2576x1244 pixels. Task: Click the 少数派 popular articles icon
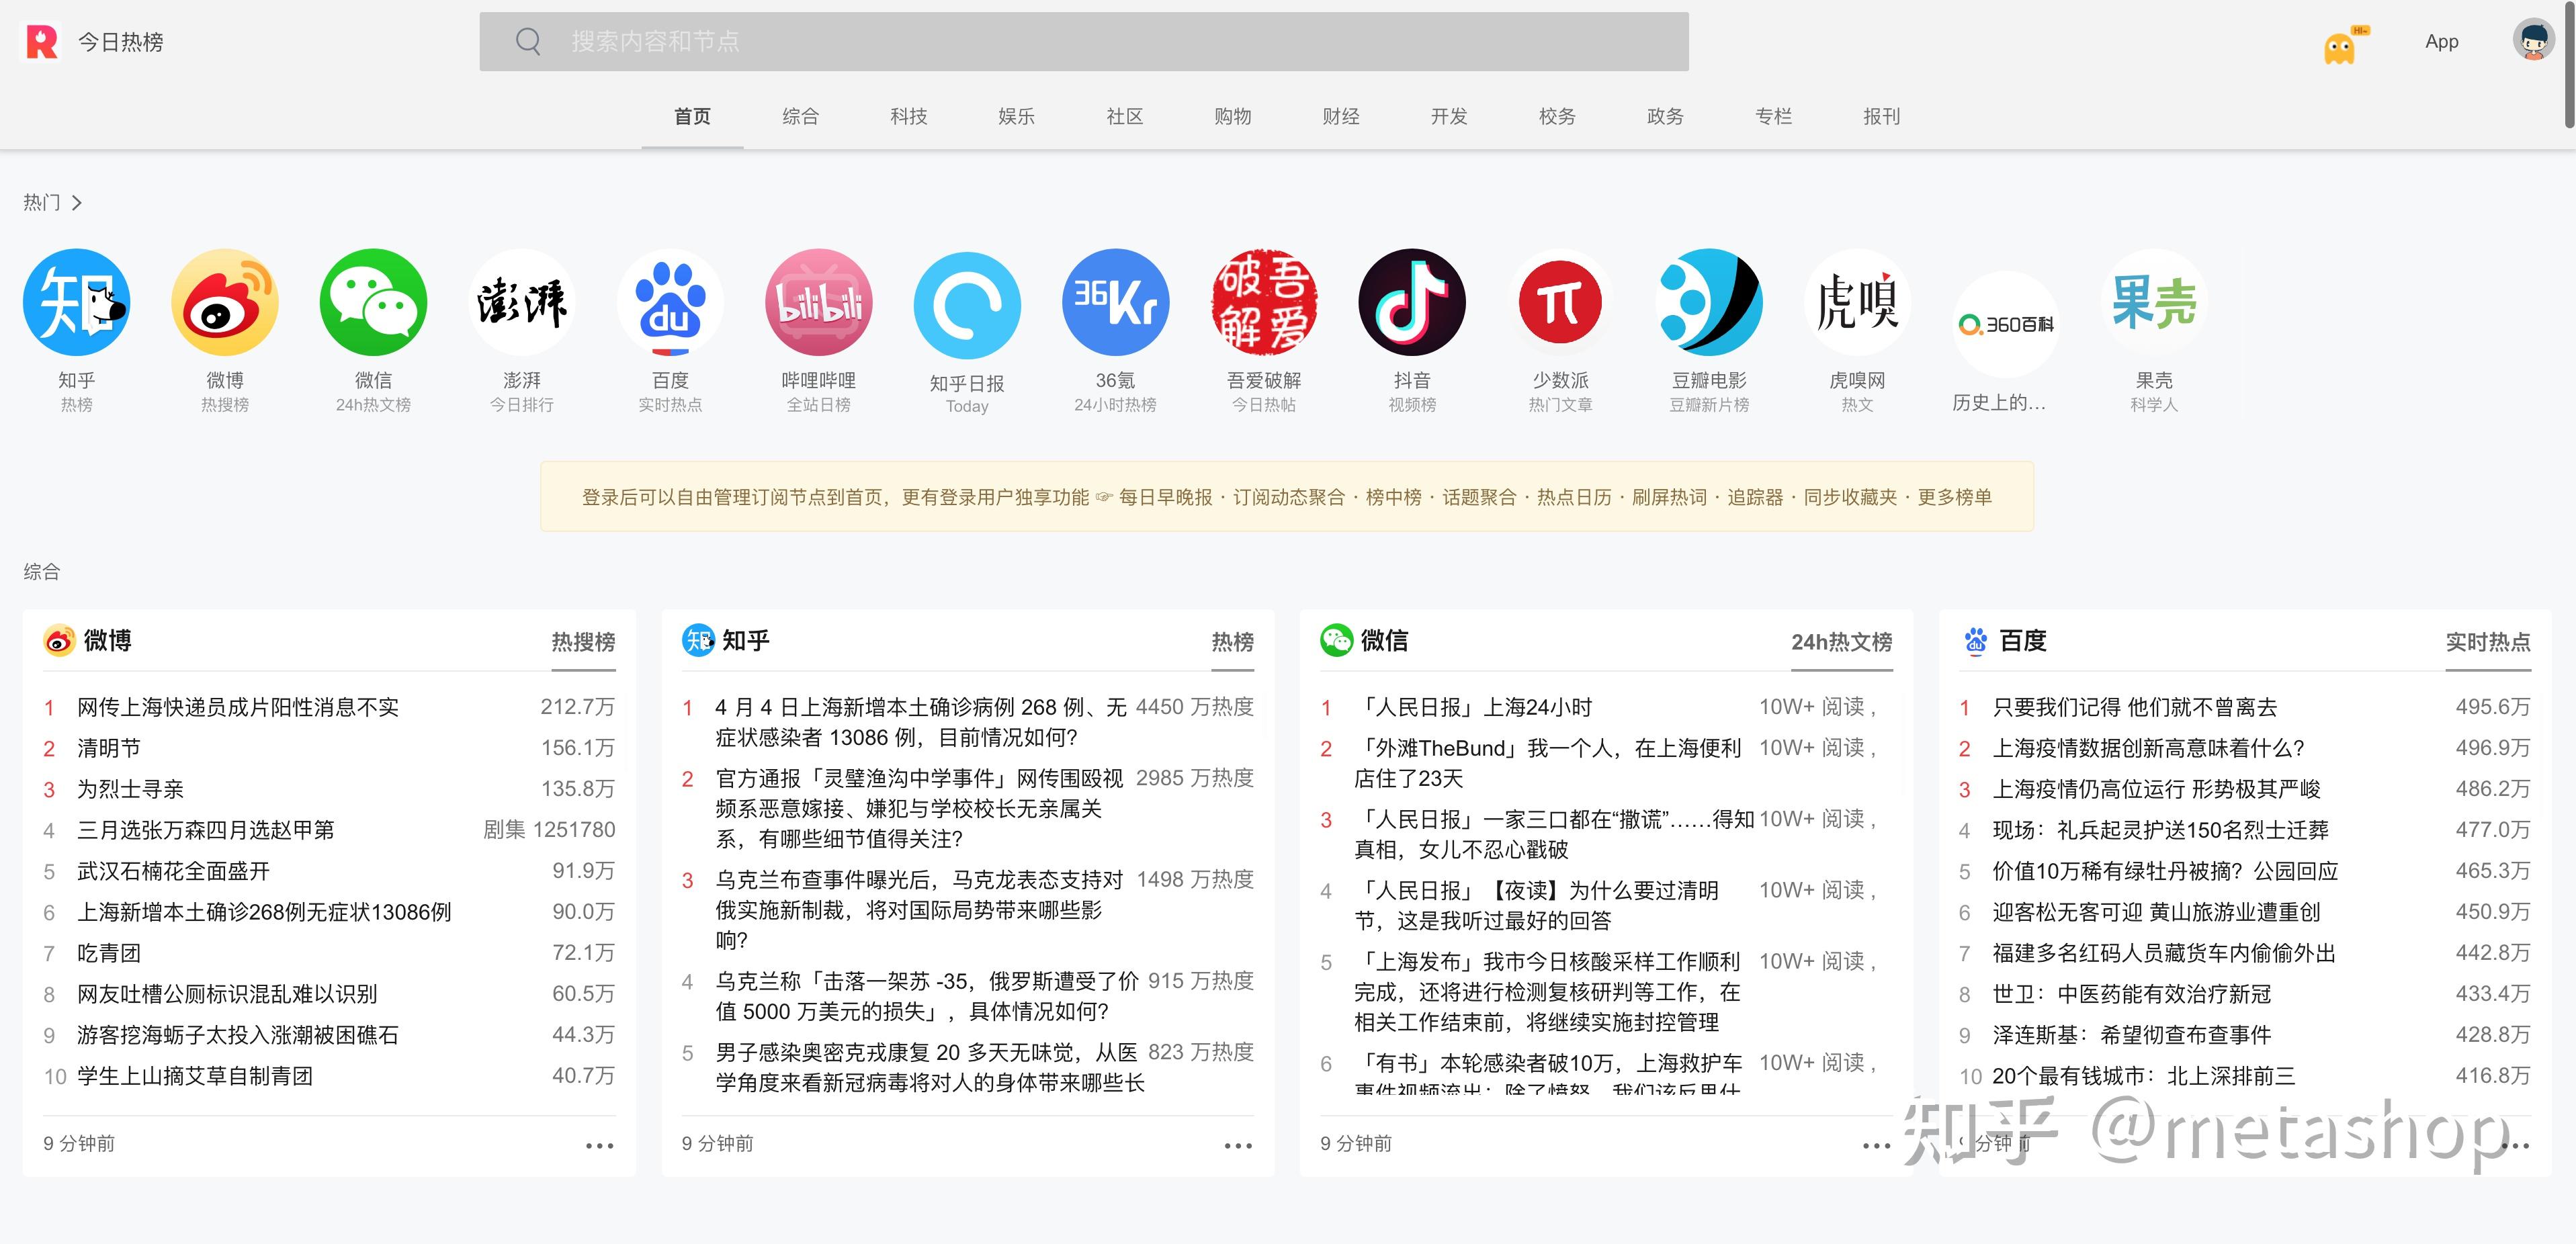[1560, 303]
